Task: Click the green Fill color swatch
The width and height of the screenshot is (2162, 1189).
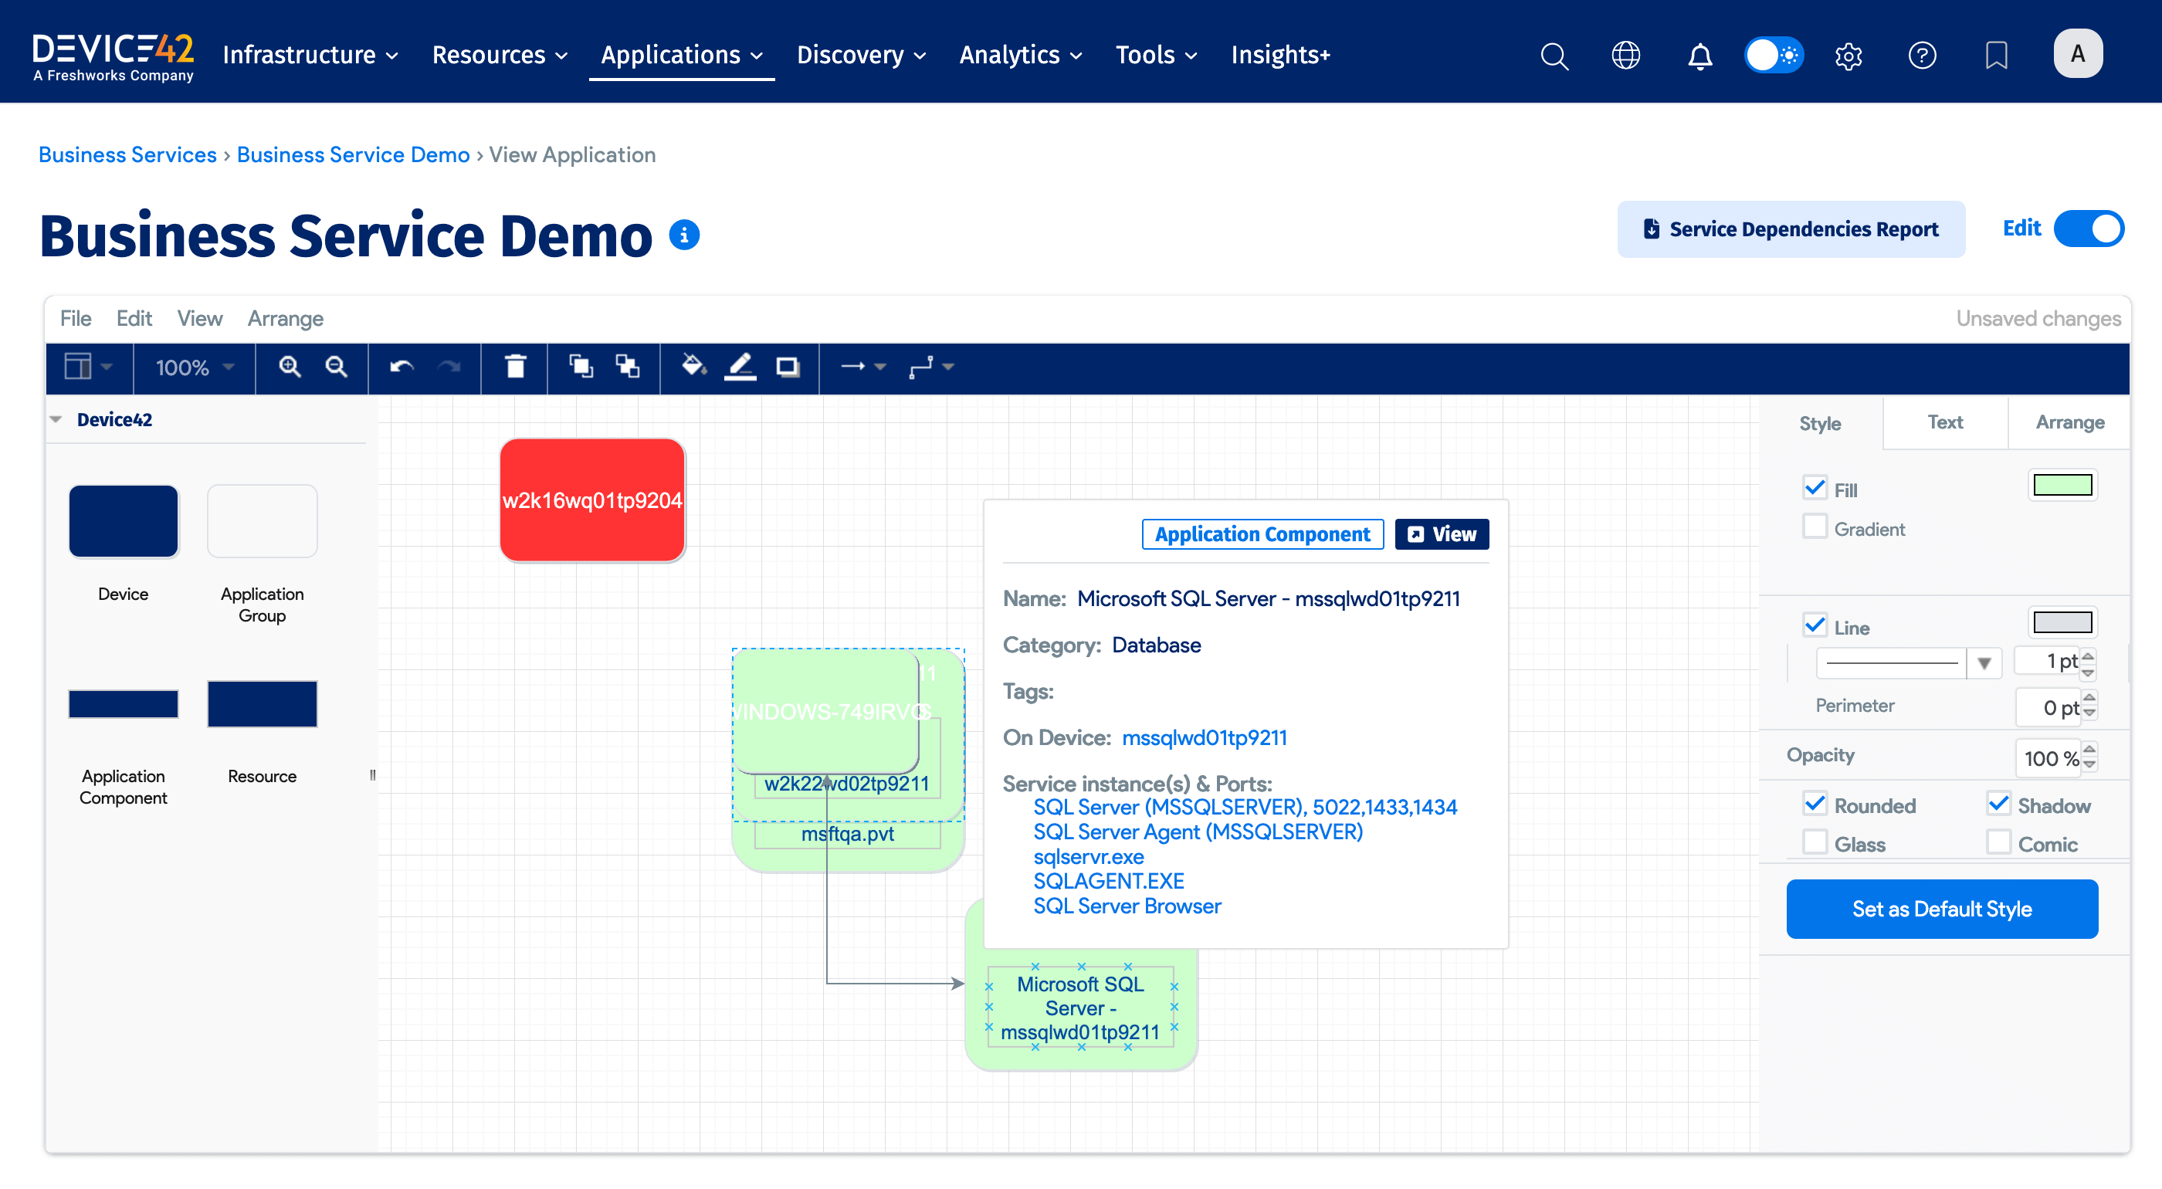Action: pos(2062,486)
